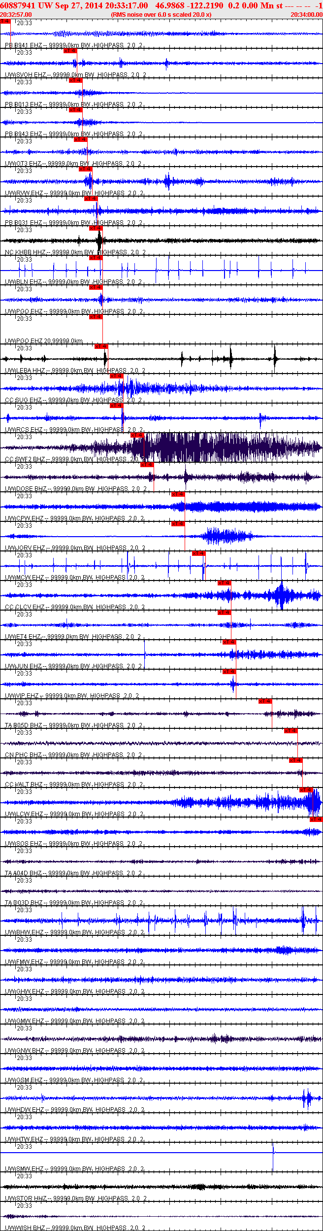Select the UW SOS EHZ station label

[74, 844]
